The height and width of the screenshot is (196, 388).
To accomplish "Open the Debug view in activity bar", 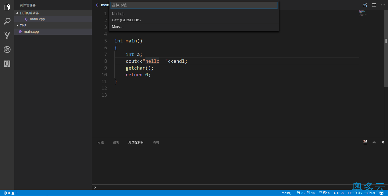I will coord(7,49).
